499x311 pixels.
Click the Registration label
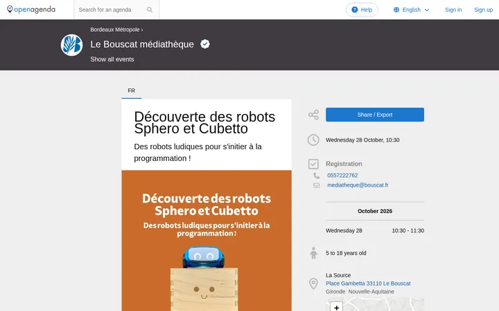click(x=344, y=164)
